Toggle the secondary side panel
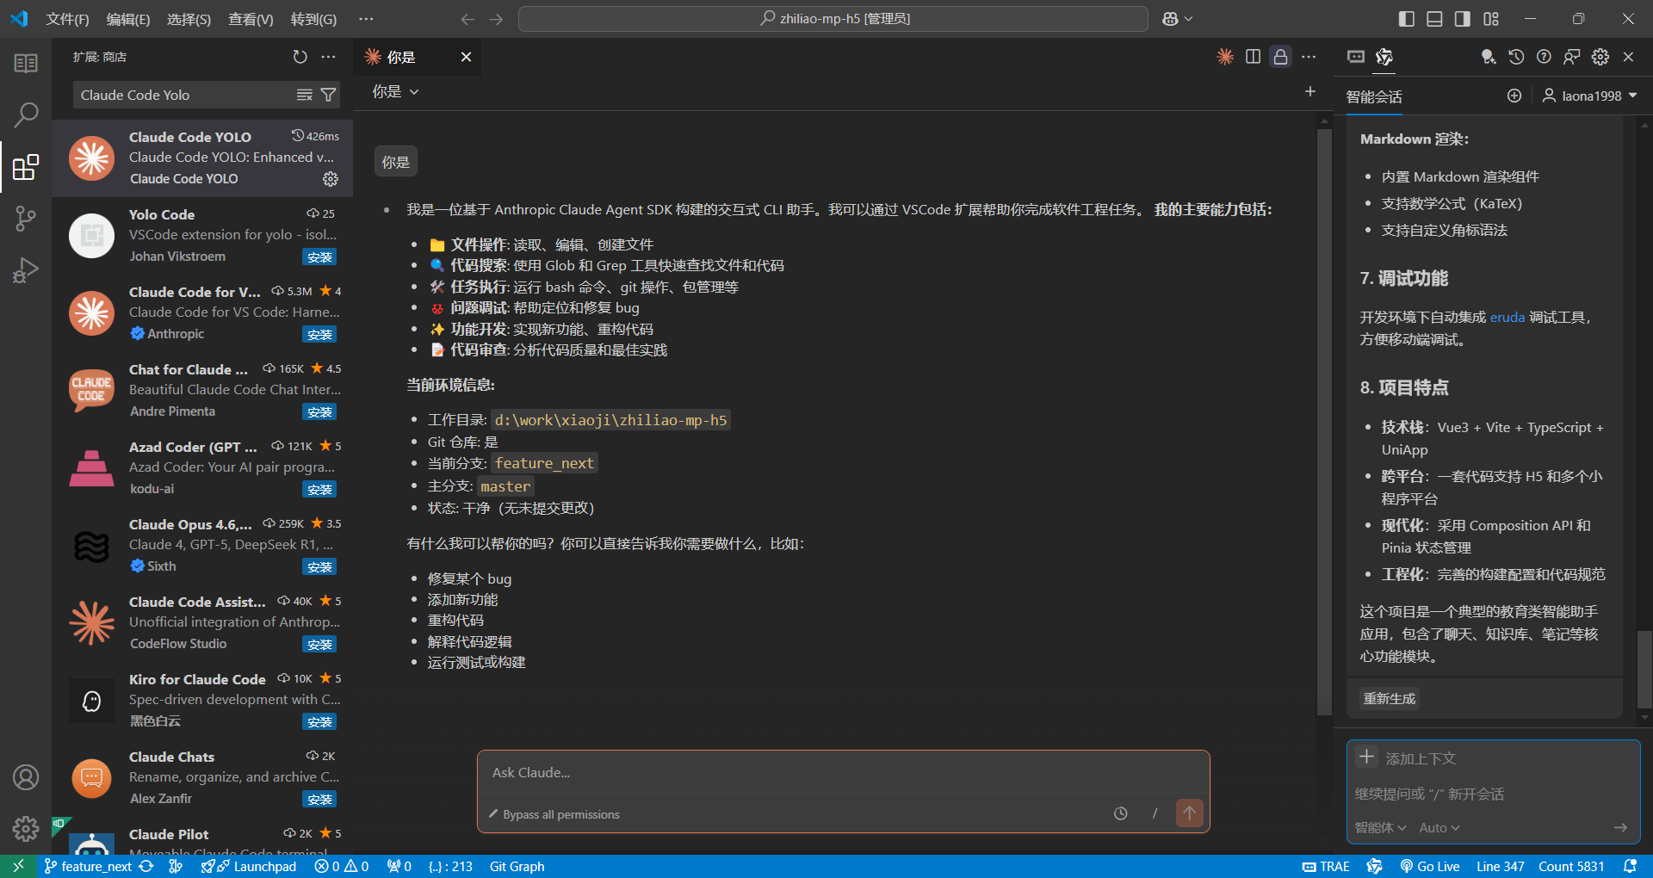This screenshot has width=1653, height=878. [x=1461, y=18]
